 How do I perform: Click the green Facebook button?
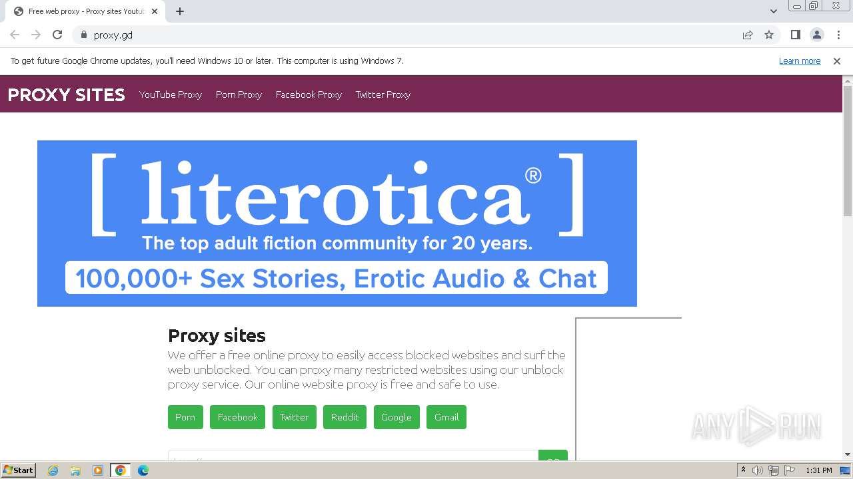click(x=237, y=417)
